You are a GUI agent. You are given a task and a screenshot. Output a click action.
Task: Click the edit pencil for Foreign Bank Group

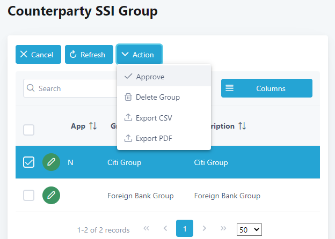(x=51, y=196)
